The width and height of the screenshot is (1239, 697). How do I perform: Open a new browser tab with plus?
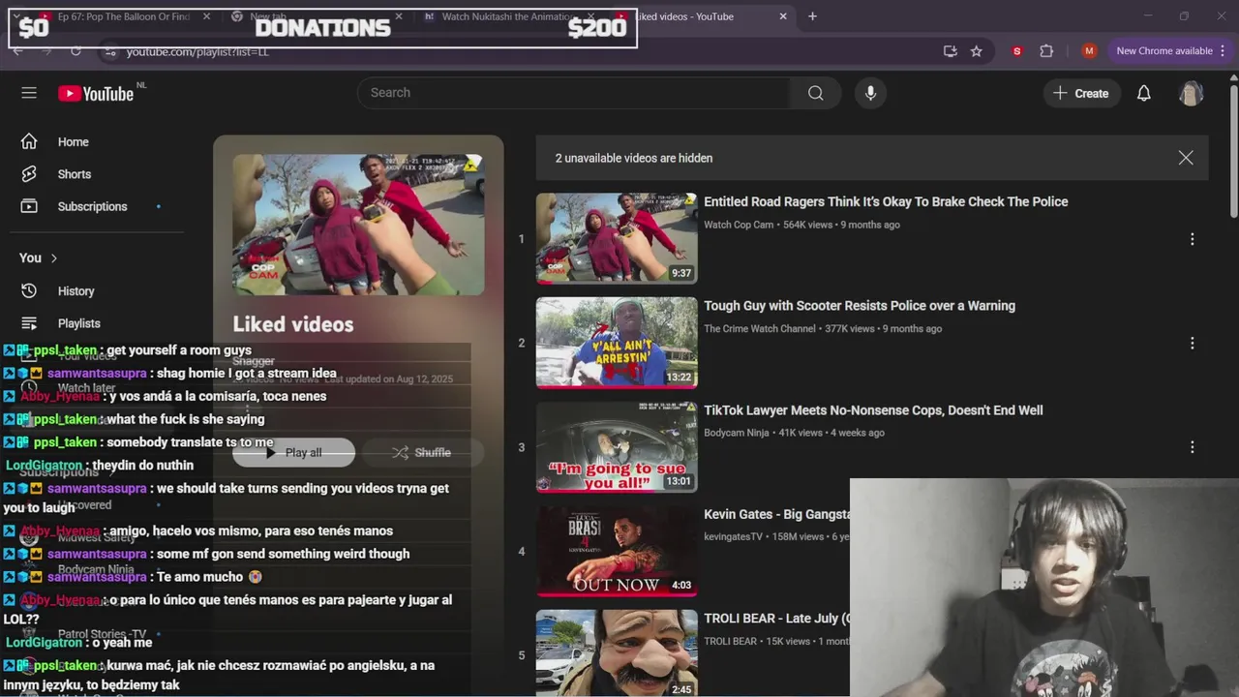click(812, 16)
